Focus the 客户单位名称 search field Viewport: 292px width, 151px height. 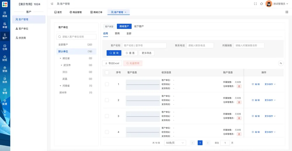point(76,37)
